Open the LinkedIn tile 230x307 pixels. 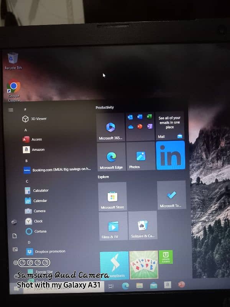171,155
